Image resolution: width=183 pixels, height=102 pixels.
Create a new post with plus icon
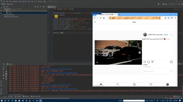(x=134, y=84)
